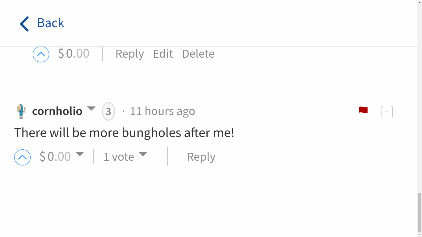
Task: Edit the top comment
Action: click(163, 54)
